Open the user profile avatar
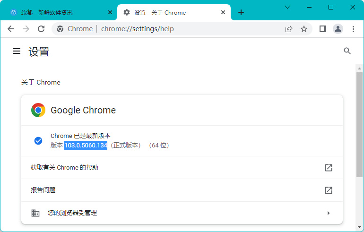This screenshot has width=364, height=232. pyautogui.click(x=338, y=29)
